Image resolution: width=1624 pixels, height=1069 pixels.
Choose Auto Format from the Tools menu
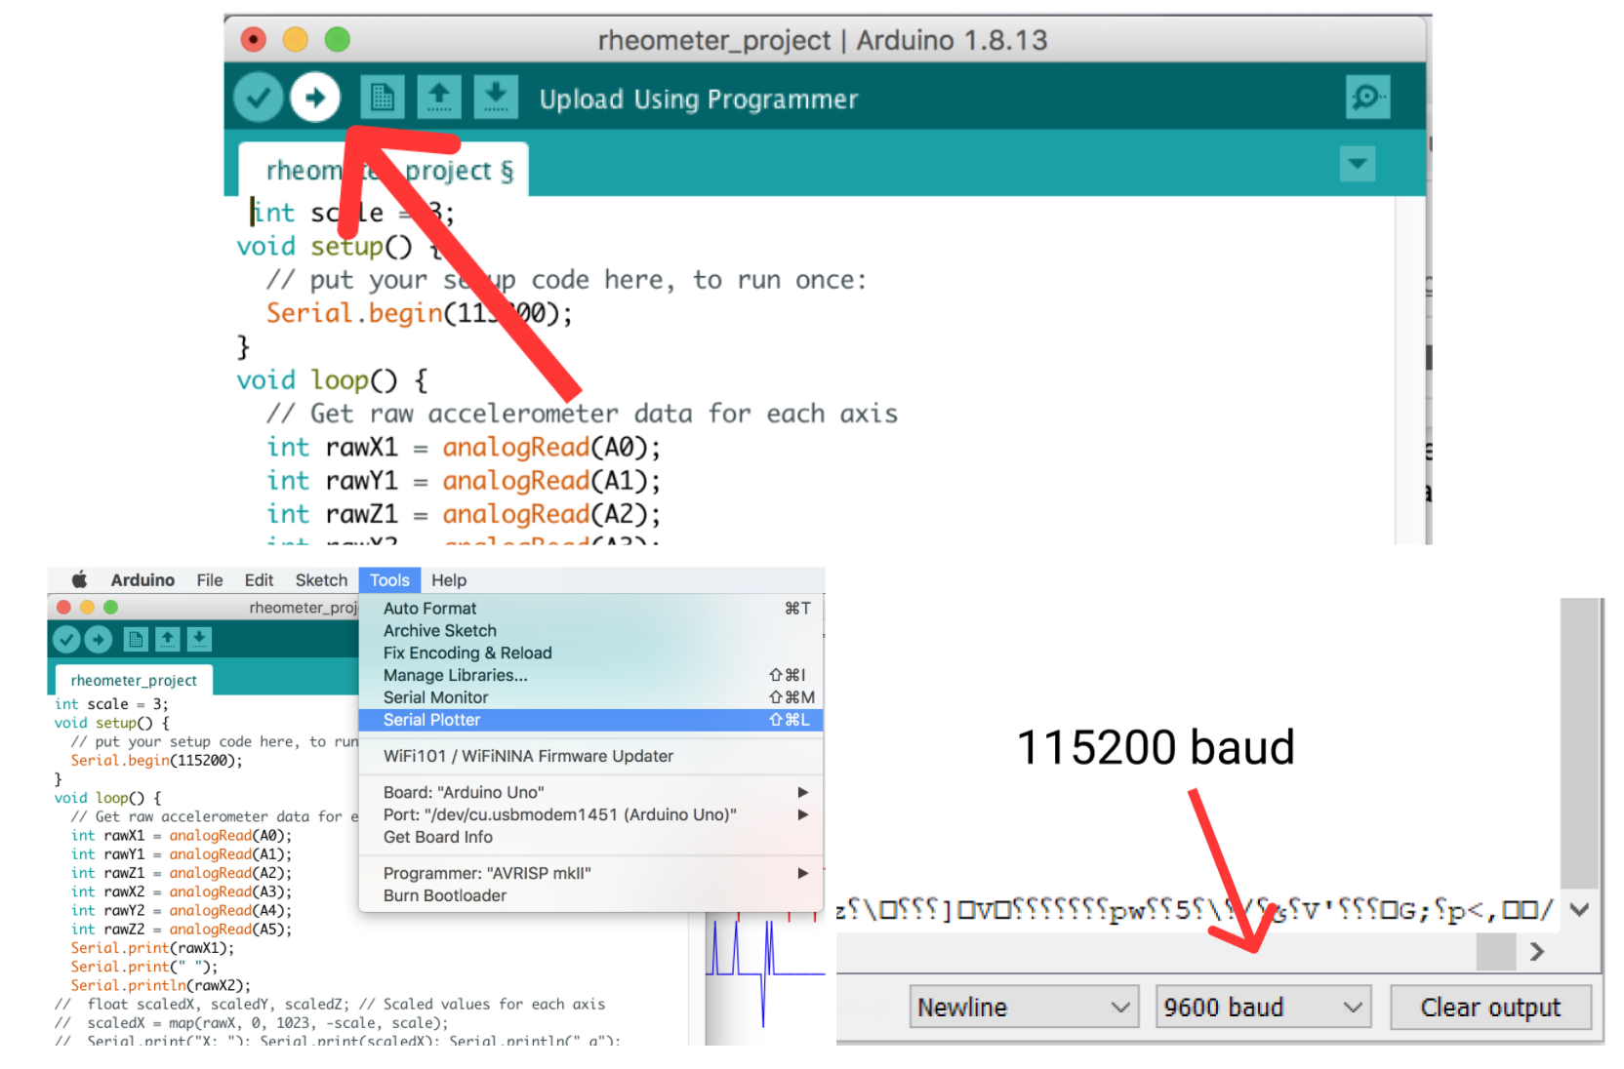591,609
